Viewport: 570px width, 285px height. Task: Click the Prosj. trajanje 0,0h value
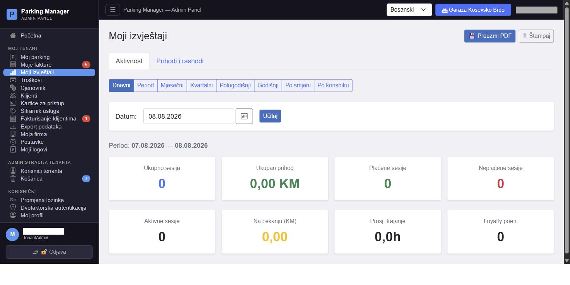pyautogui.click(x=388, y=237)
